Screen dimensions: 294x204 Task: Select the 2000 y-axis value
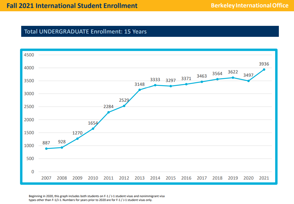point(29,120)
